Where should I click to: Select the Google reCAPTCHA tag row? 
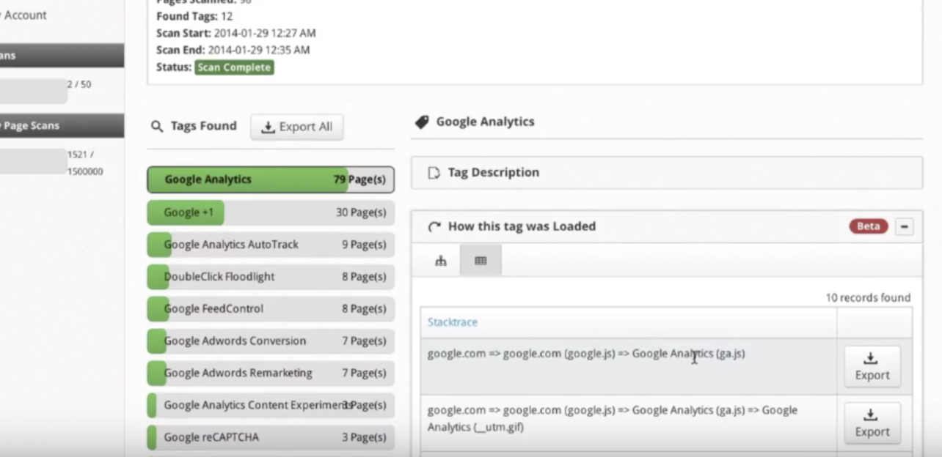(x=271, y=437)
